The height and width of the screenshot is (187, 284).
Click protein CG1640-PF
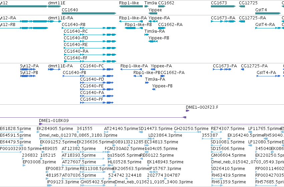91,100
